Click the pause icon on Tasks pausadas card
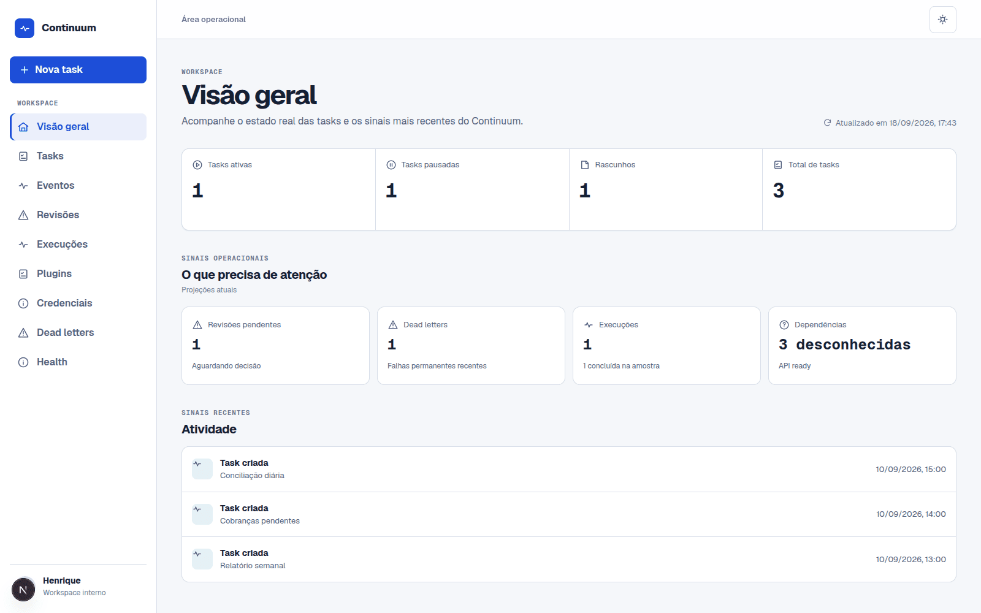The height and width of the screenshot is (613, 981). [391, 165]
